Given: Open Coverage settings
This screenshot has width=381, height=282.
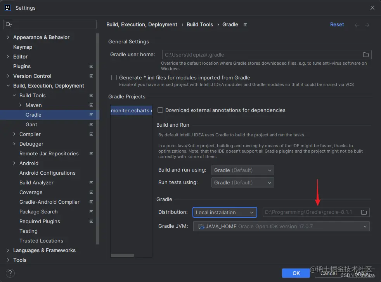Looking at the screenshot, I should point(31,192).
